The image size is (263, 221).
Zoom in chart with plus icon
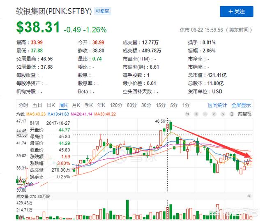point(196,114)
